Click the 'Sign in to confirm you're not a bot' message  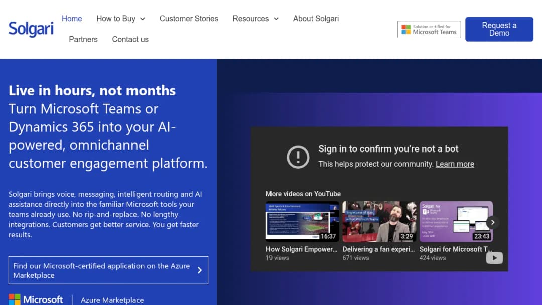coord(388,149)
